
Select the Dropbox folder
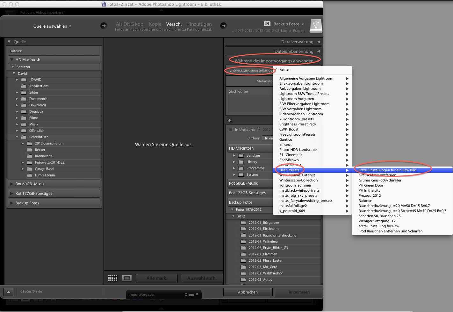pos(36,111)
